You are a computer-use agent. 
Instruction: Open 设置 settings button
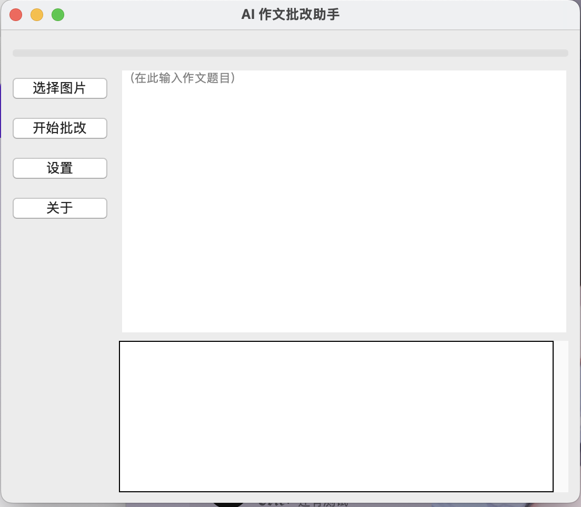coord(60,168)
